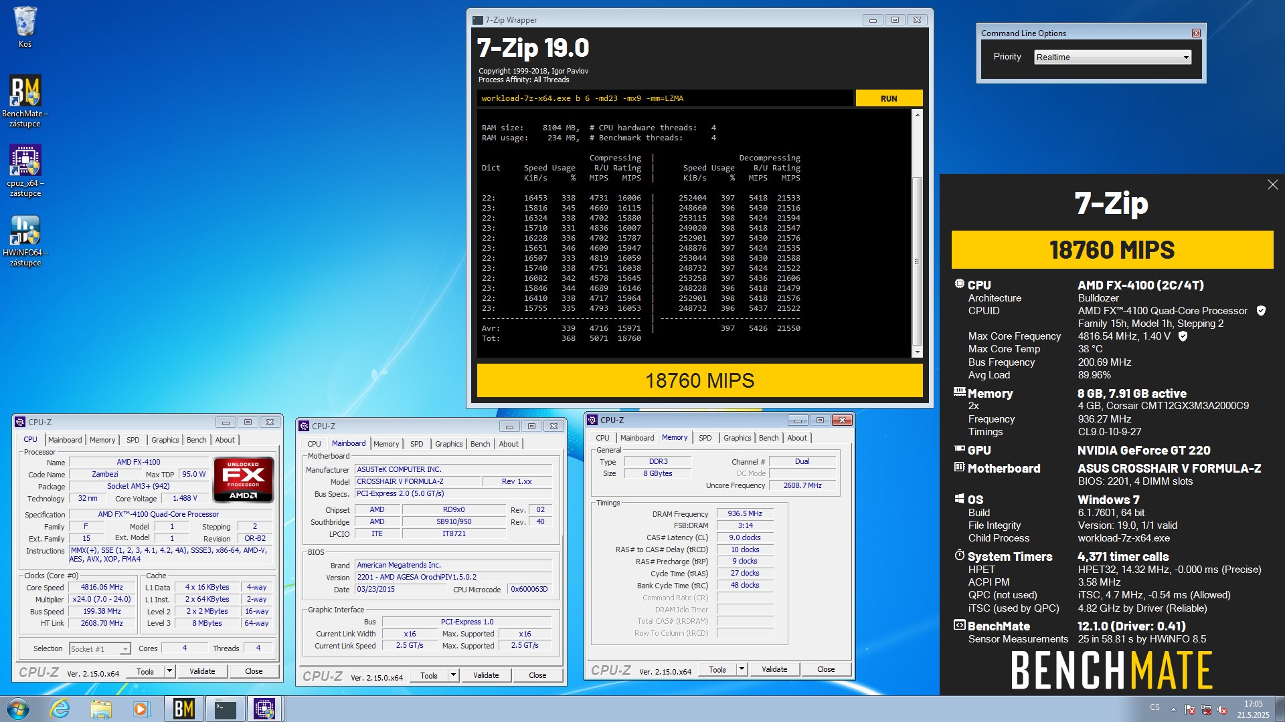This screenshot has height=722, width=1285.
Task: Open the Bench tab in the CPU-Z CPU window
Action: pyautogui.click(x=196, y=440)
